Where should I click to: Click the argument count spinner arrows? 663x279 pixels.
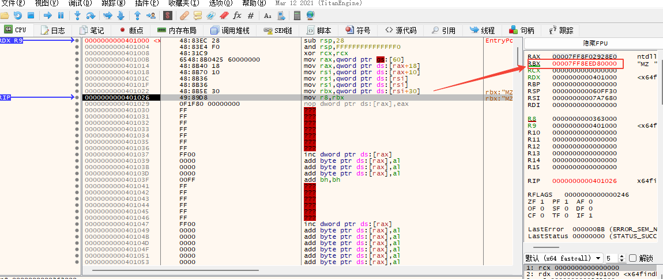(621, 258)
